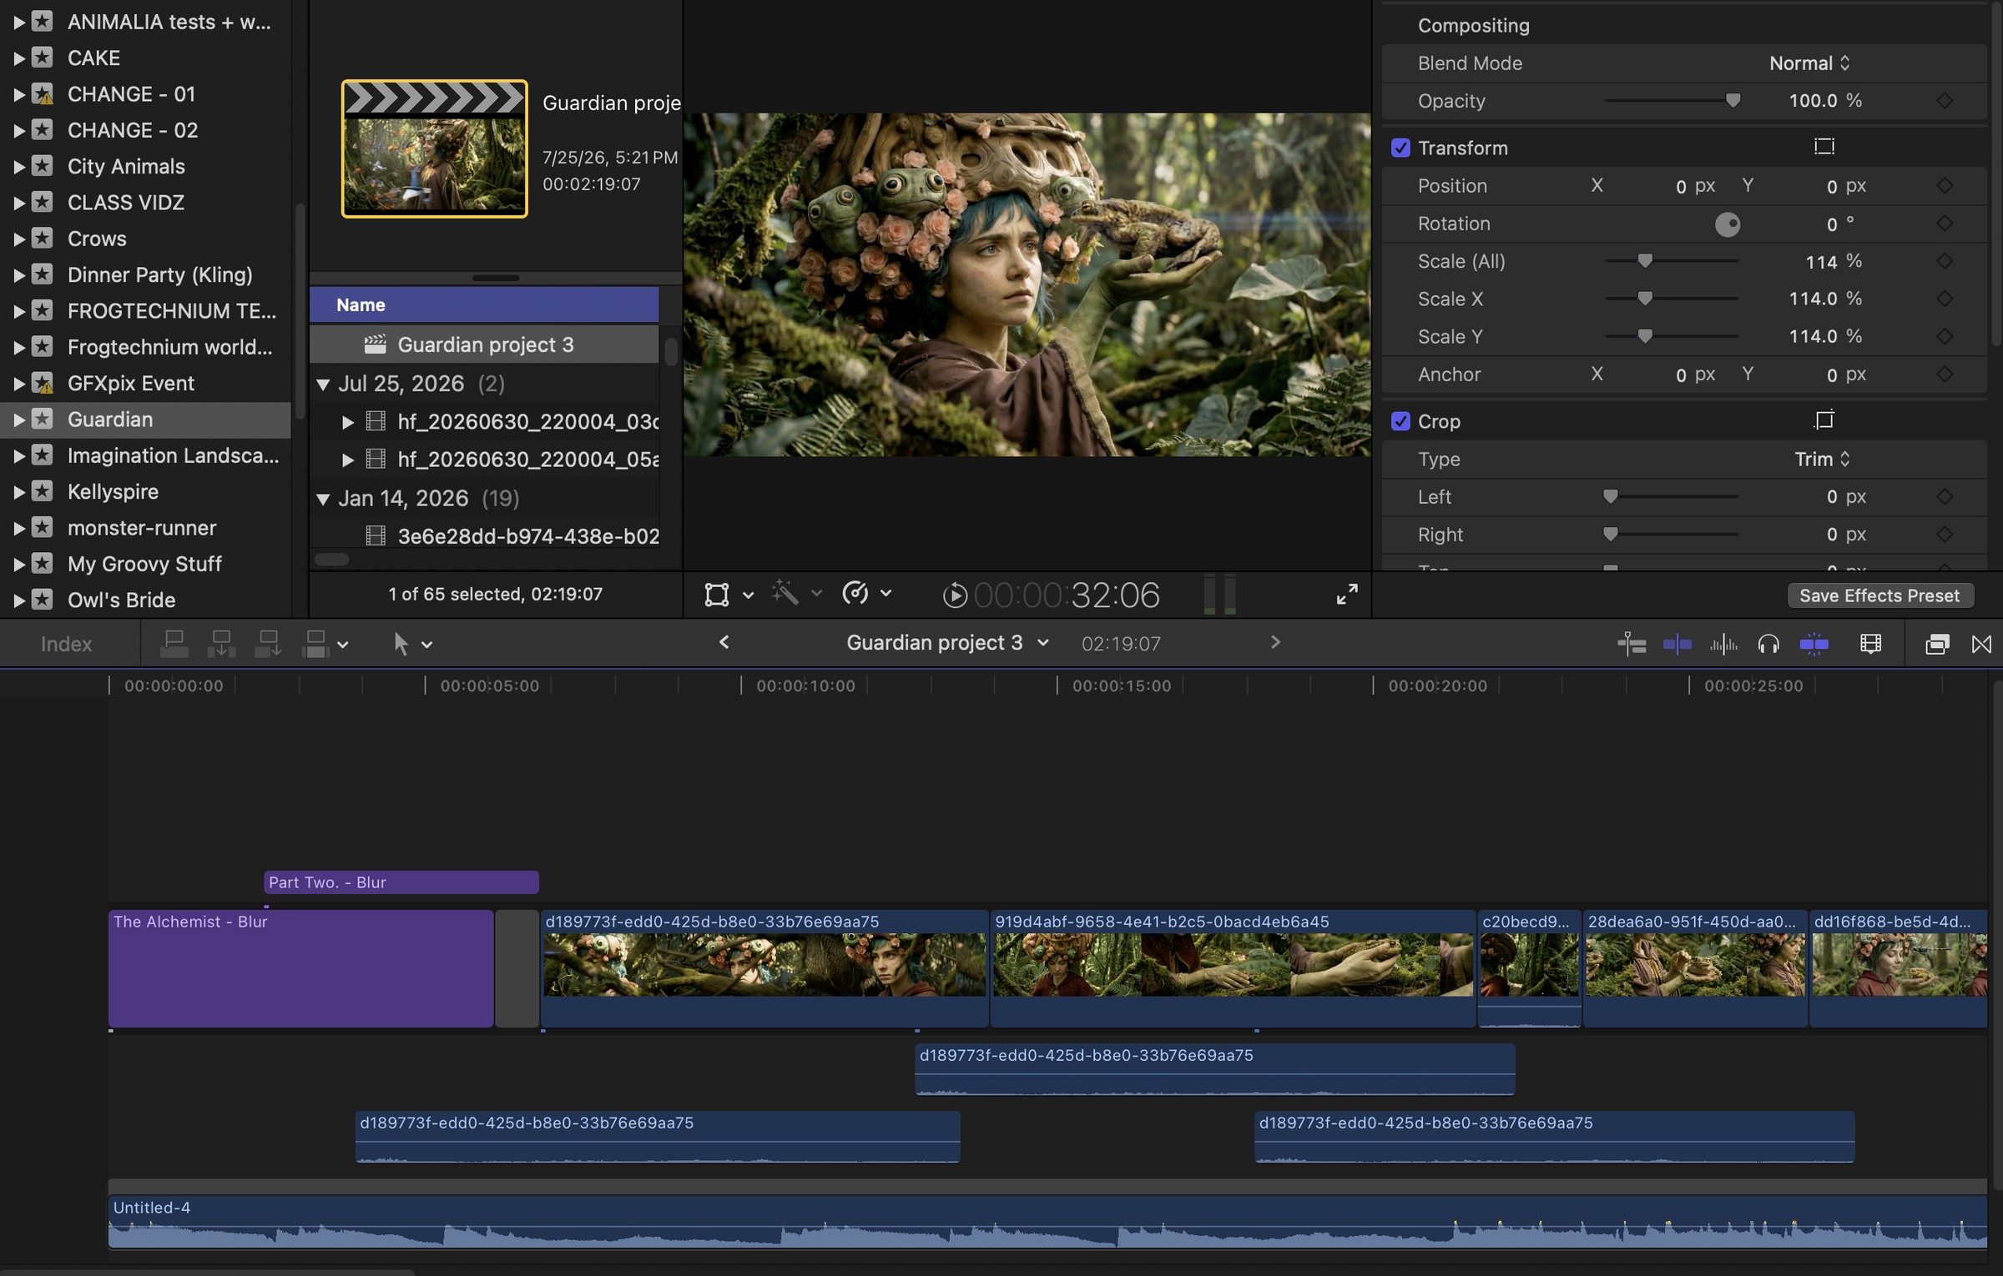Viewport: 2003px width, 1276px height.
Task: Click Save Effects Preset
Action: pyautogui.click(x=1879, y=595)
